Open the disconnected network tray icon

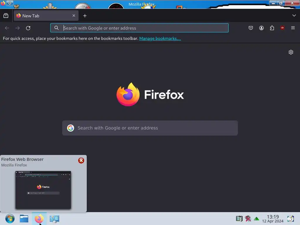coord(248,219)
